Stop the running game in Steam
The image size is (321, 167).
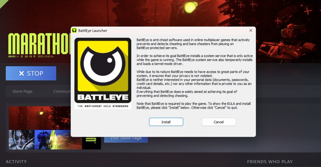[x=31, y=73]
